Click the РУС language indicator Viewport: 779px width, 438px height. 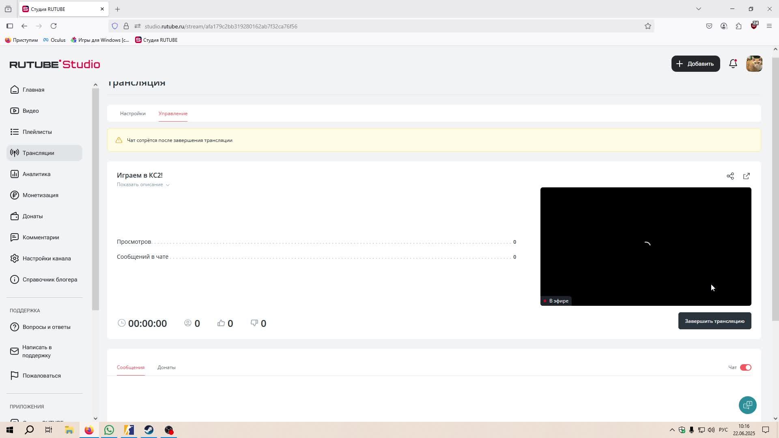point(723,430)
